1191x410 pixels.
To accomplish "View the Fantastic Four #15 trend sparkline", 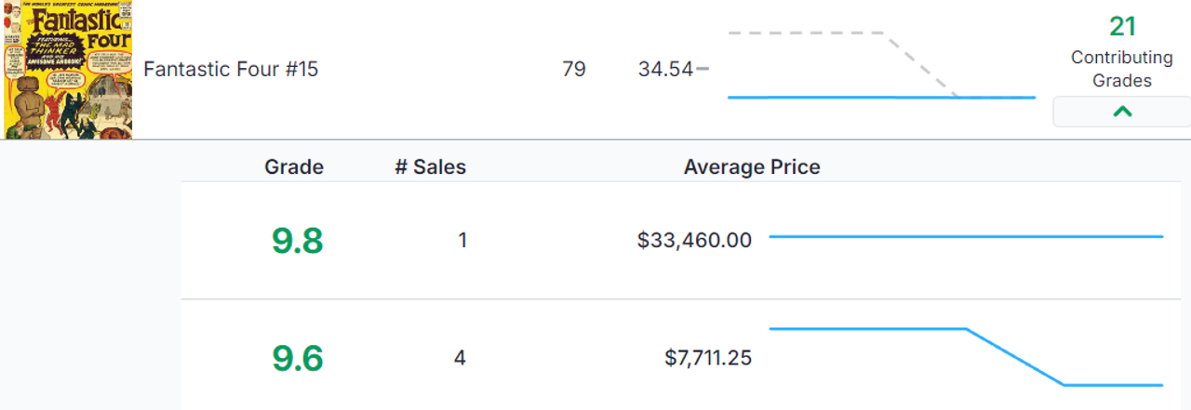I will click(881, 64).
